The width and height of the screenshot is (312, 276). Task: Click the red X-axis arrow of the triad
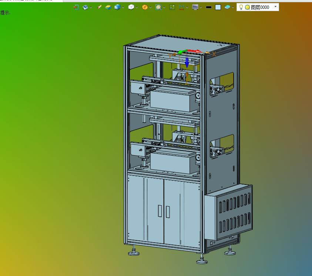pyautogui.click(x=195, y=51)
